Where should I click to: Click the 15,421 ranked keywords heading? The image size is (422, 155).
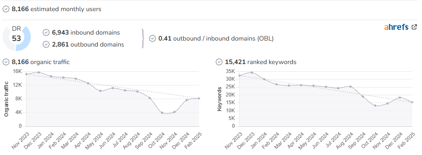pos(261,62)
